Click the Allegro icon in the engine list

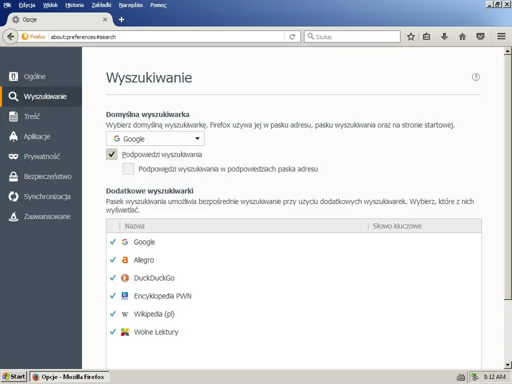(x=124, y=260)
